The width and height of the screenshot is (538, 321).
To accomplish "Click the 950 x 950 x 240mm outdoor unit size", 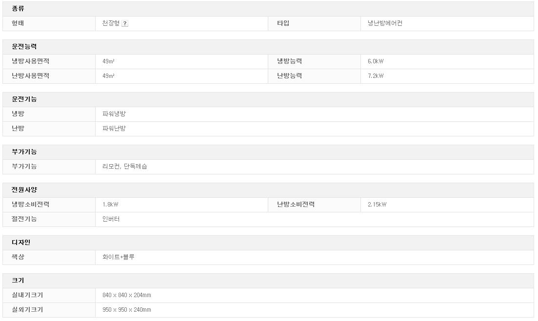I will tap(127, 310).
